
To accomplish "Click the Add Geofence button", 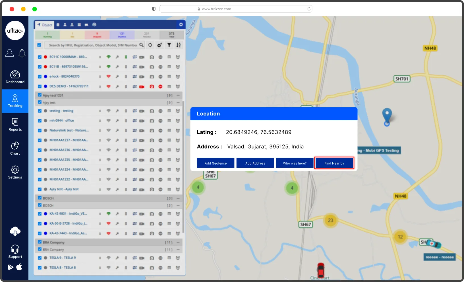I will coord(216,163).
